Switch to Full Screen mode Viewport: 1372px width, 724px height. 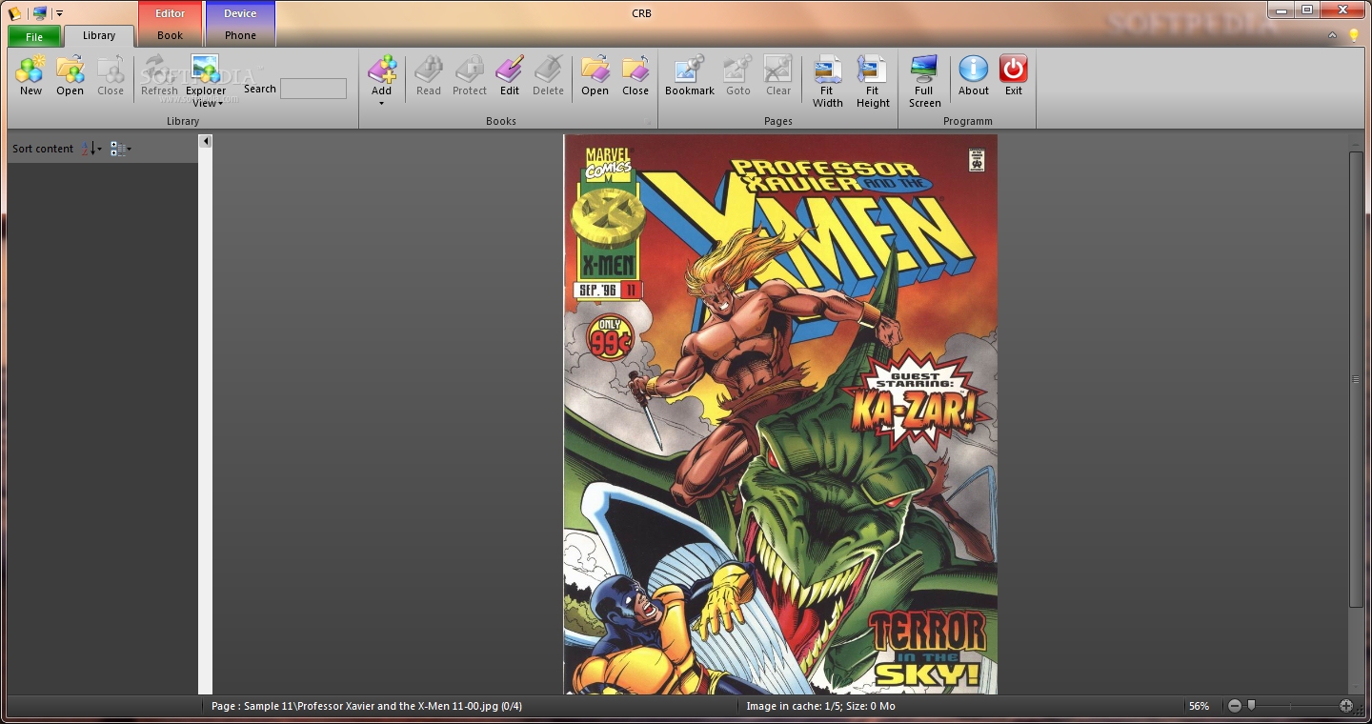click(x=924, y=82)
